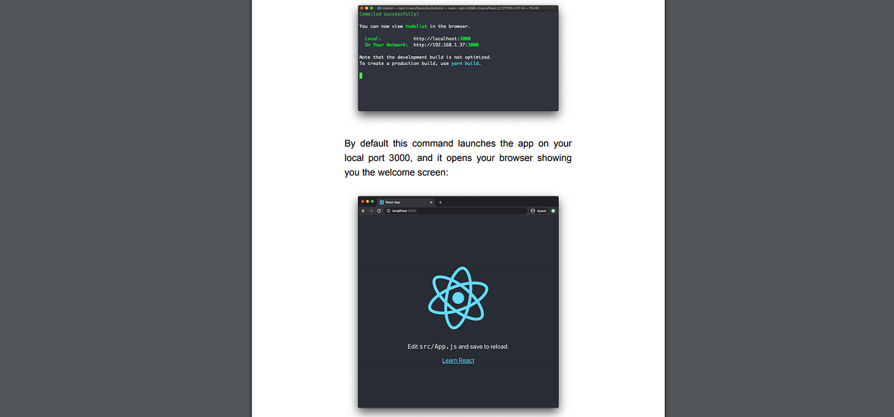Click the 'Local:' label in terminal
The width and height of the screenshot is (894, 417).
coord(373,38)
